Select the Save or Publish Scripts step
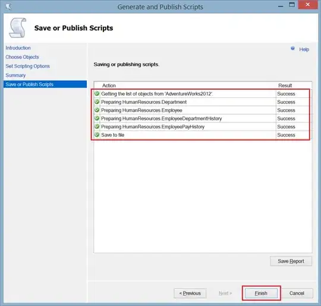 coord(45,84)
